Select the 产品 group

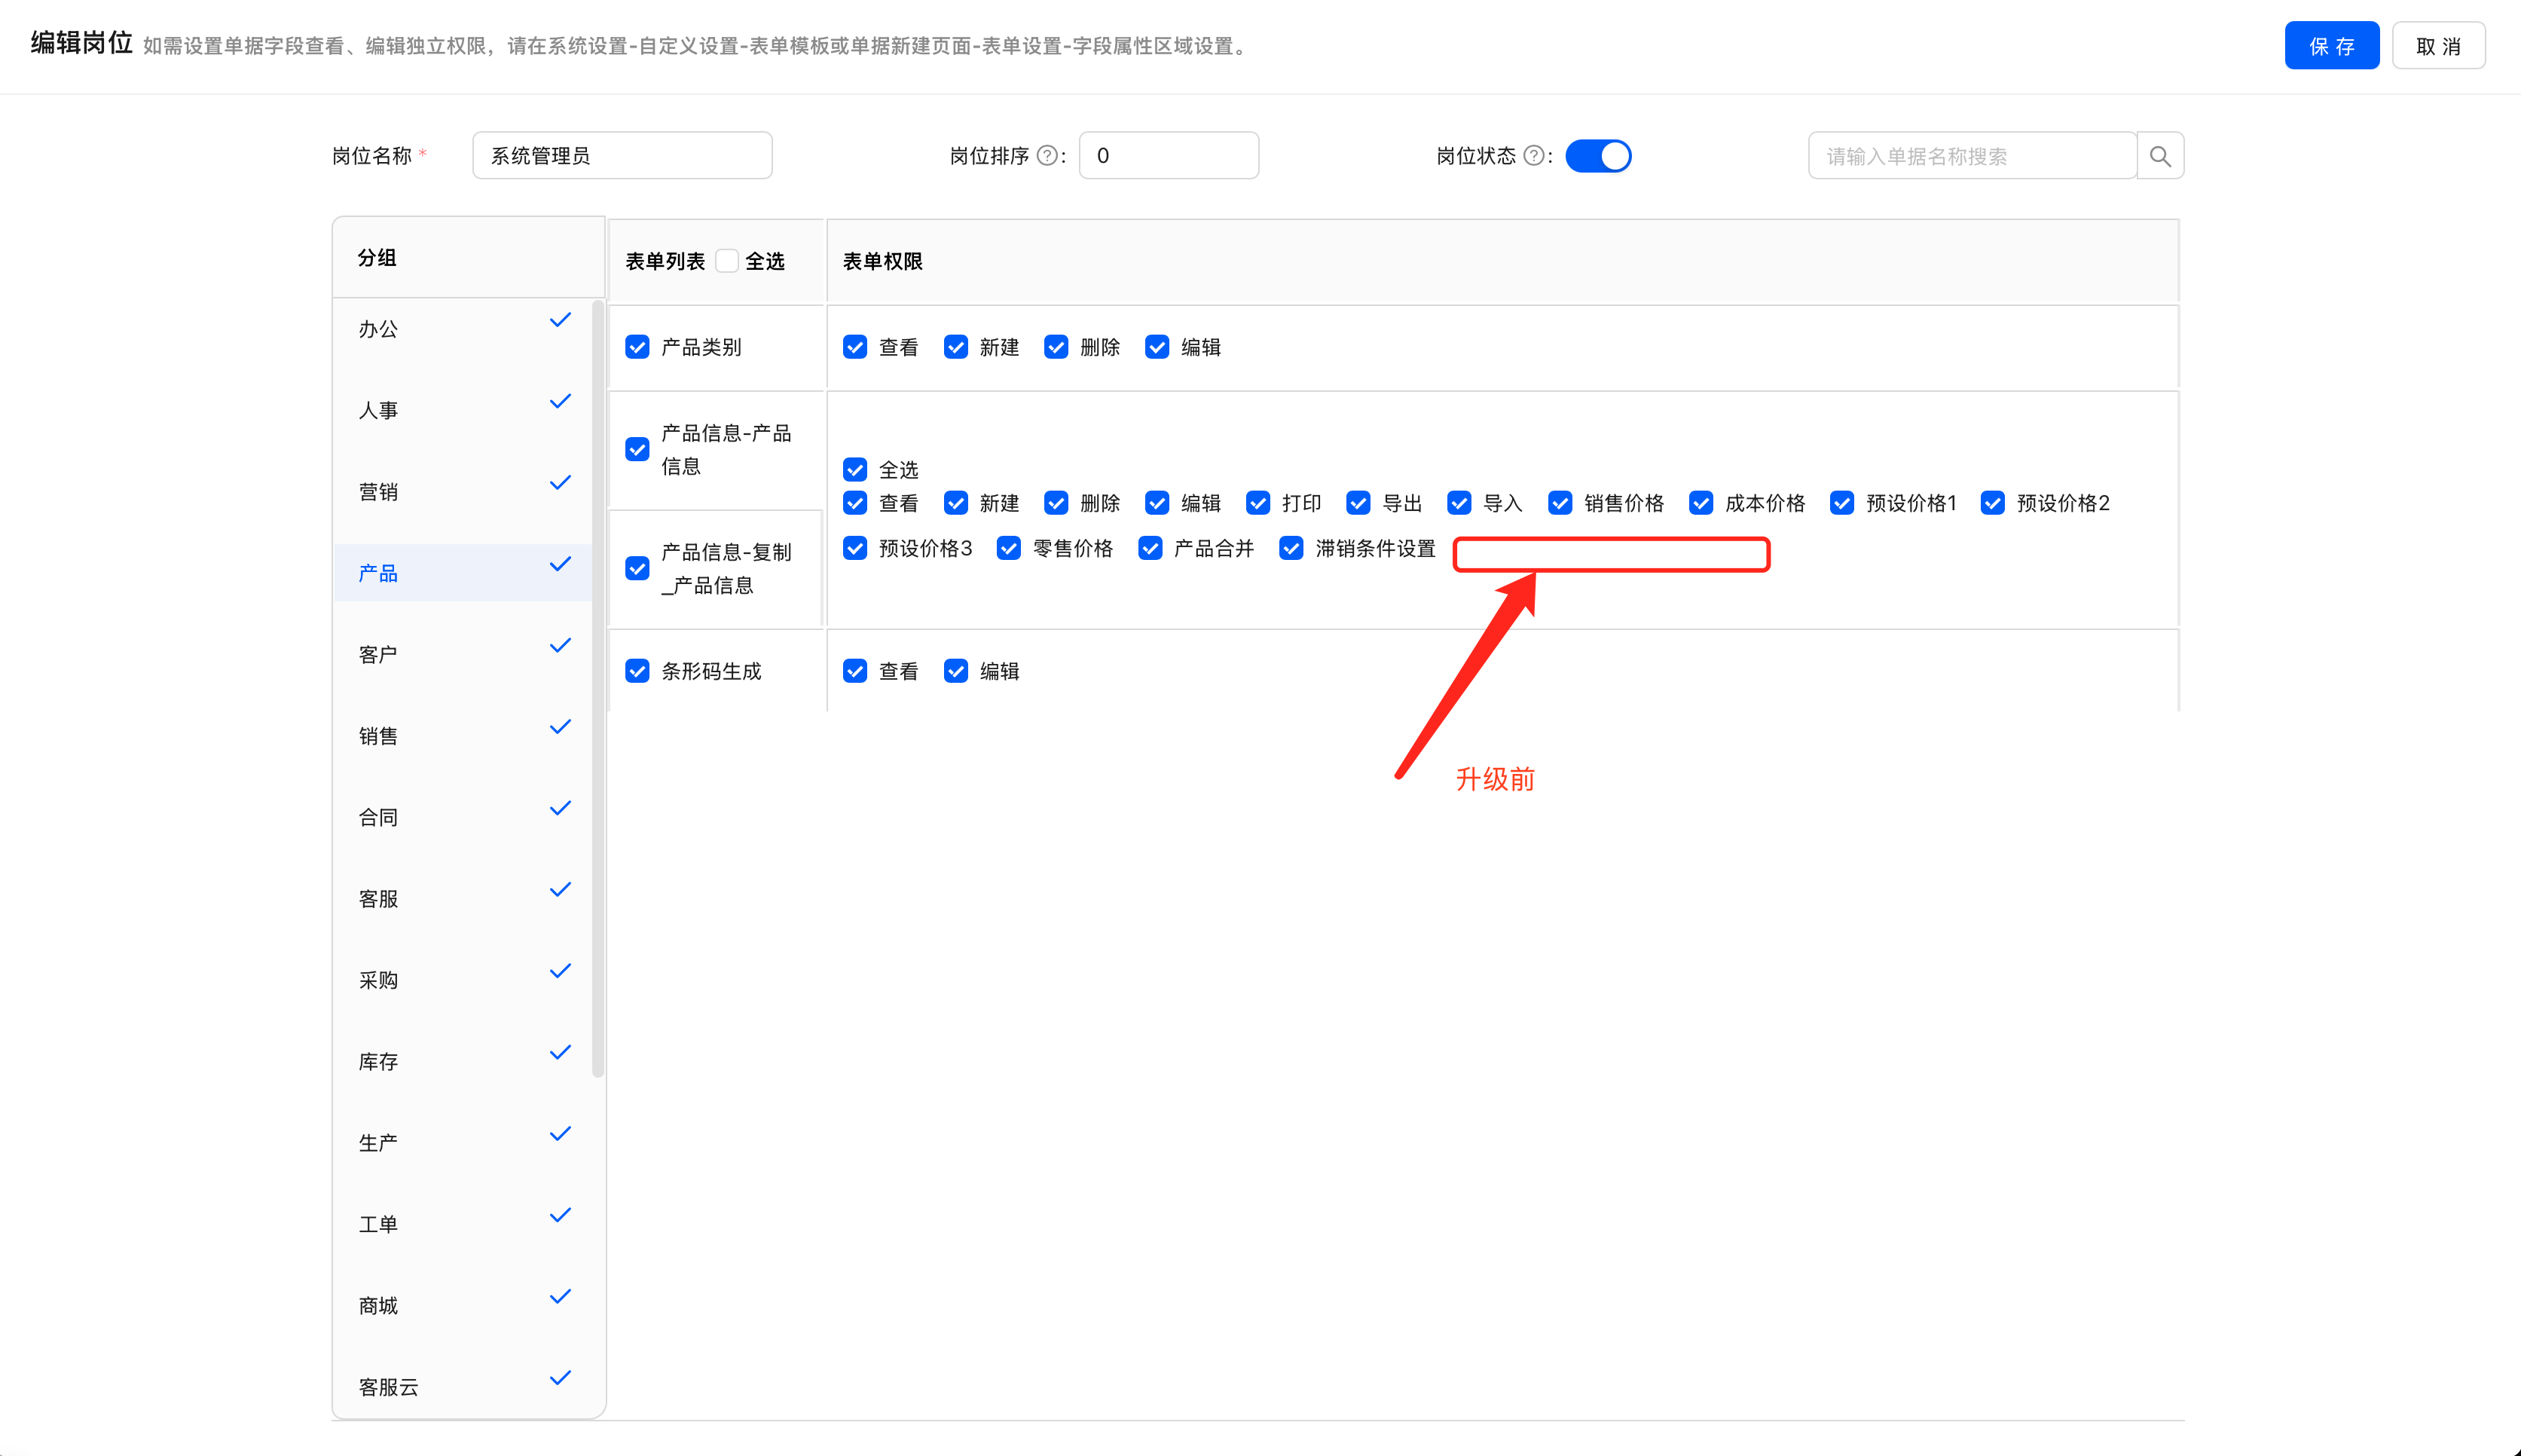[463, 573]
